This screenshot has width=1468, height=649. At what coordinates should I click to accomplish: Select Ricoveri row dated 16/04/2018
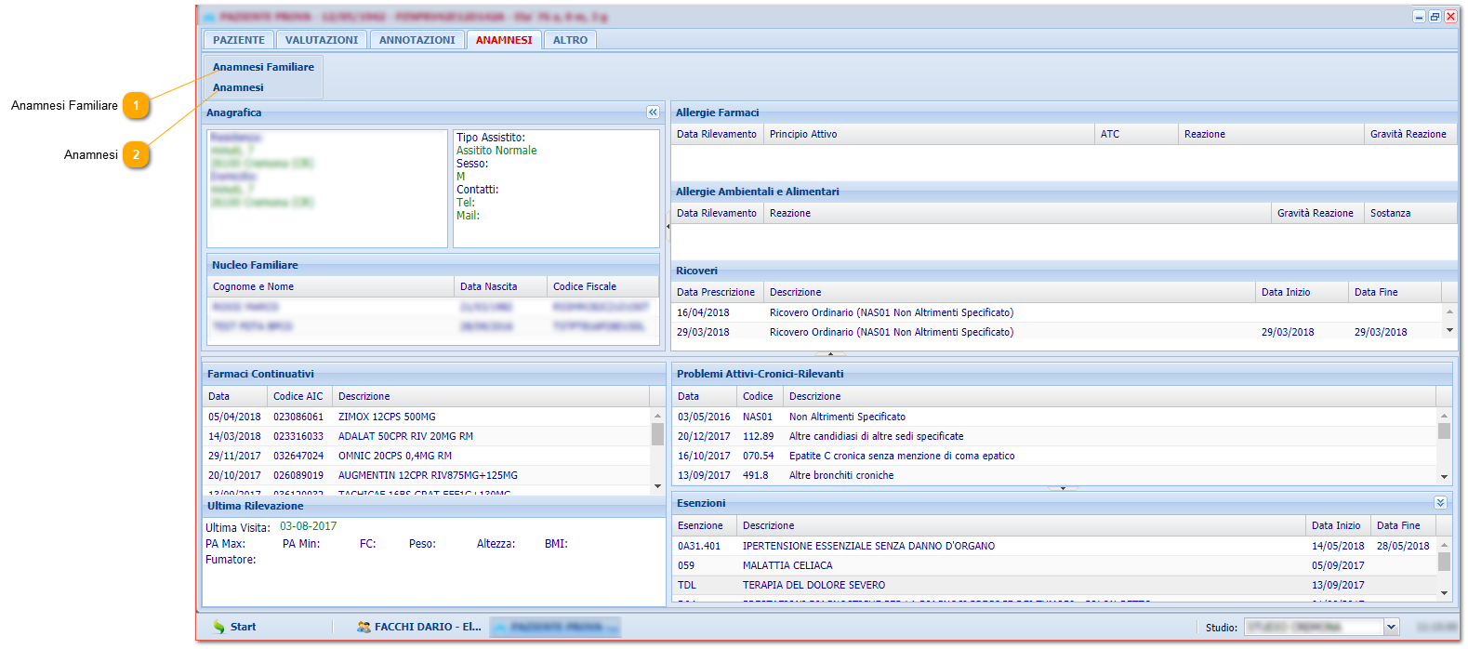(x=1057, y=312)
